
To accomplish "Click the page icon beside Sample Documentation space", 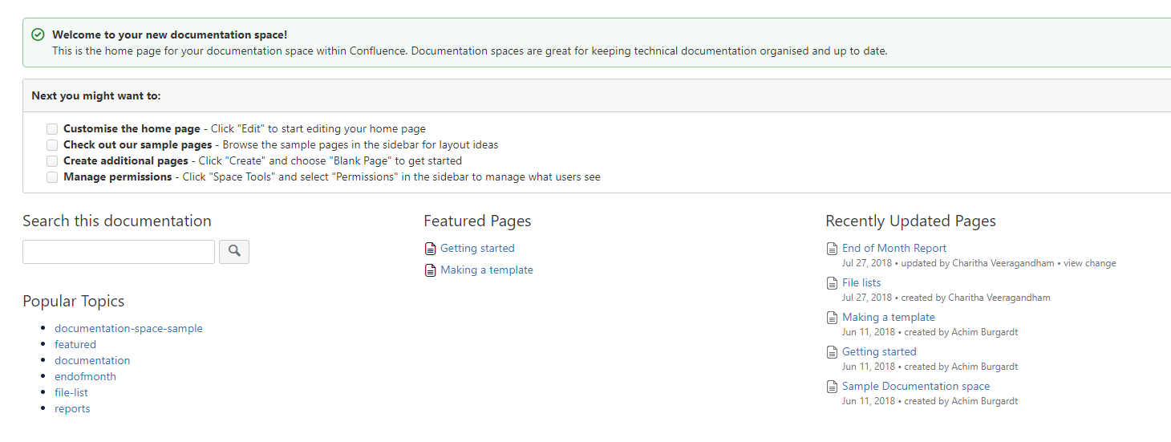I will pyautogui.click(x=833, y=387).
